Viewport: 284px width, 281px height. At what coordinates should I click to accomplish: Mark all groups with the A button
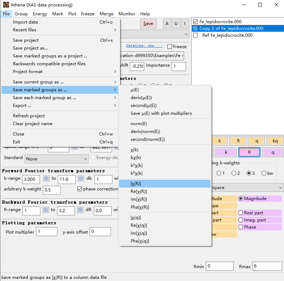pyautogui.click(x=167, y=24)
